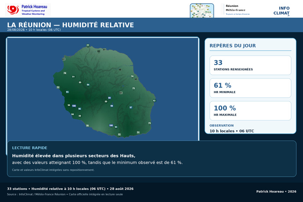
Task: Click the 74 marker beside 65 marker
Action: [132, 76]
